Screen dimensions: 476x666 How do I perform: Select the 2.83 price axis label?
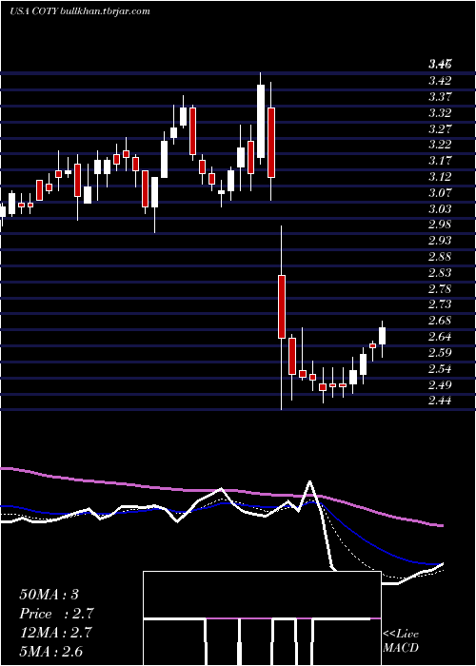(440, 273)
